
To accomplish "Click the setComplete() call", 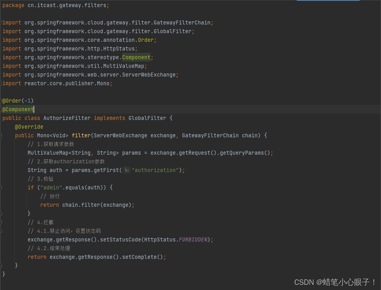I will point(142,257).
